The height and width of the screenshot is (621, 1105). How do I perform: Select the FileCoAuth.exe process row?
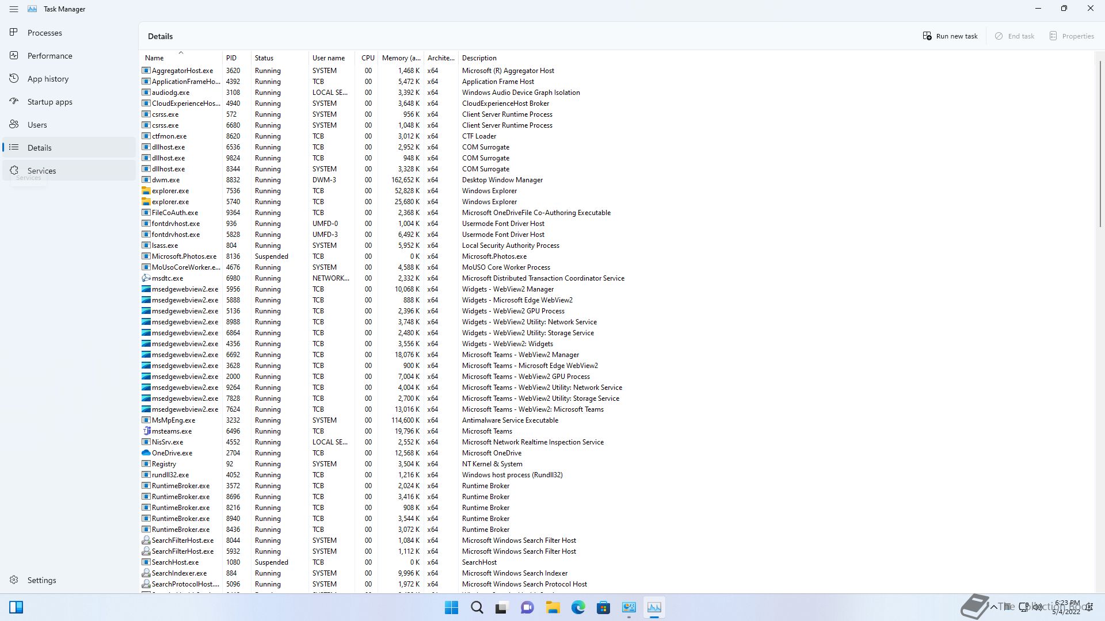(617, 213)
